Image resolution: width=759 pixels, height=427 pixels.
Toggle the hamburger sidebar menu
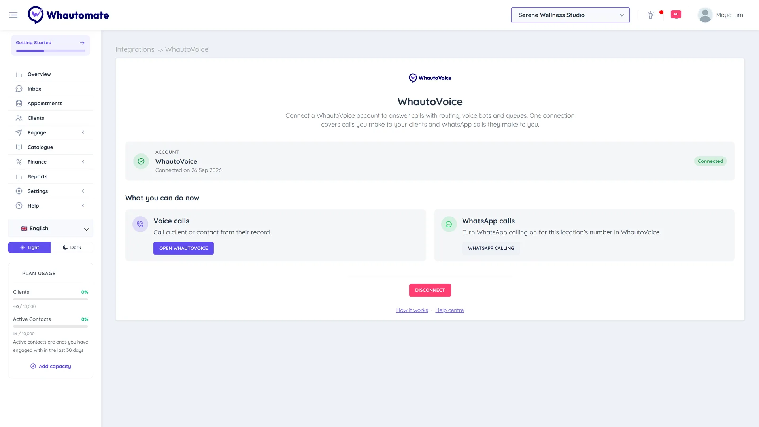pos(13,15)
